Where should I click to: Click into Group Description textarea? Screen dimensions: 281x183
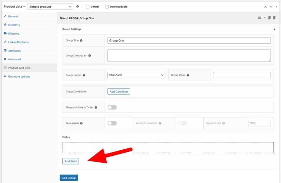pos(189,55)
